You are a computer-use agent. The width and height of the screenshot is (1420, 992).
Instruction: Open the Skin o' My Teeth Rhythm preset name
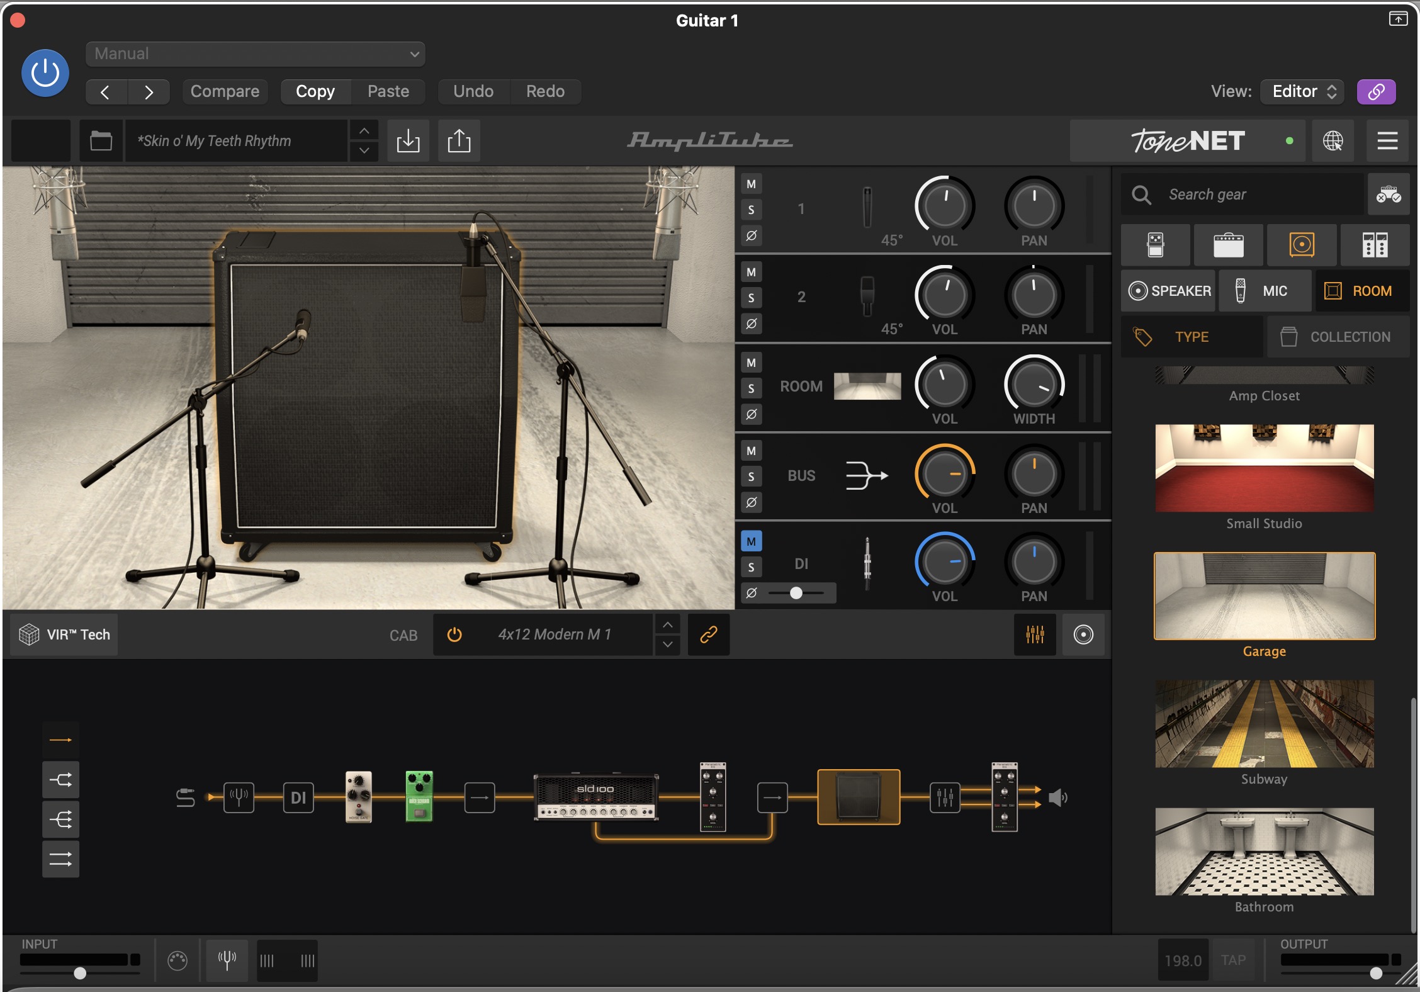(x=237, y=140)
